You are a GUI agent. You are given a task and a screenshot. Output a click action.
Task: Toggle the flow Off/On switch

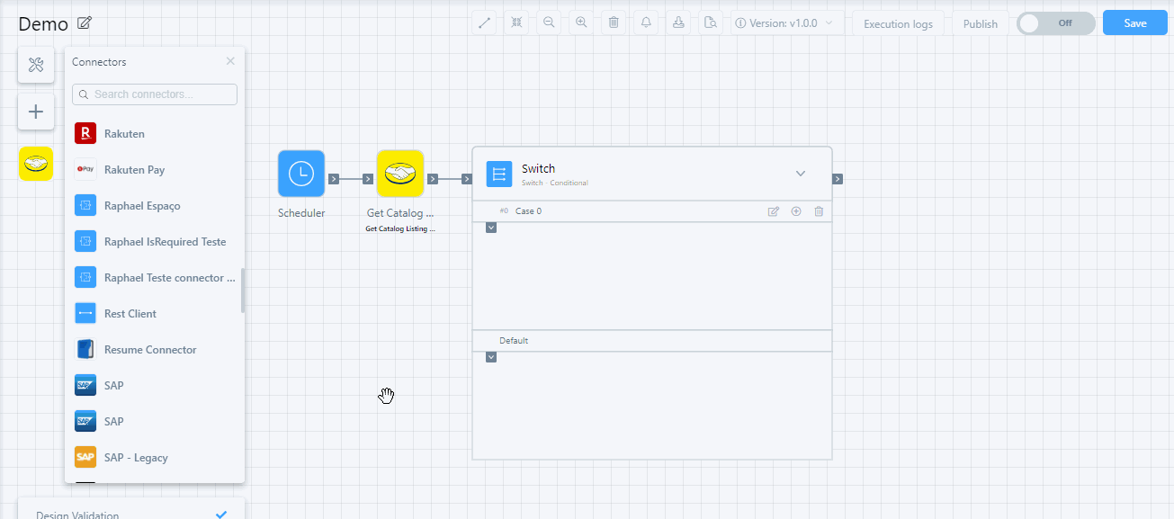pyautogui.click(x=1055, y=23)
